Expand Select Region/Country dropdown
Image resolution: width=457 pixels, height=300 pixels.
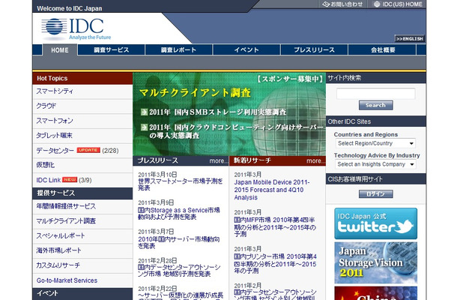pos(375,143)
